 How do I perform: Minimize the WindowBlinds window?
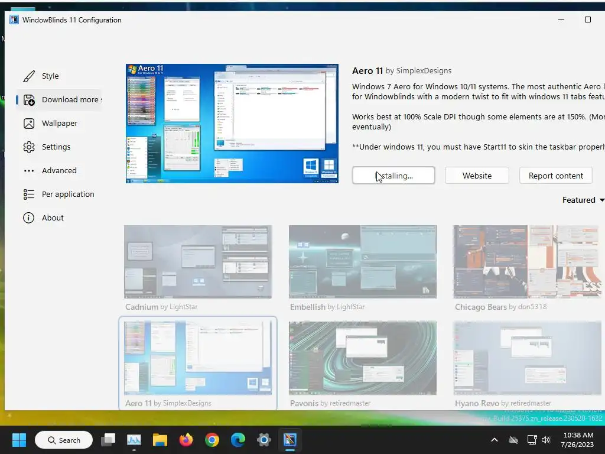point(561,20)
